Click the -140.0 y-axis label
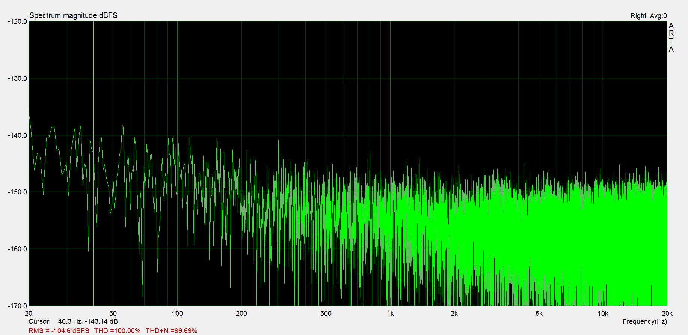This screenshot has width=688, height=335. pyautogui.click(x=17, y=135)
